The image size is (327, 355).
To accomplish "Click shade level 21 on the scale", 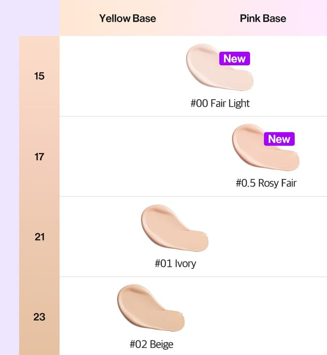I will 39,237.
